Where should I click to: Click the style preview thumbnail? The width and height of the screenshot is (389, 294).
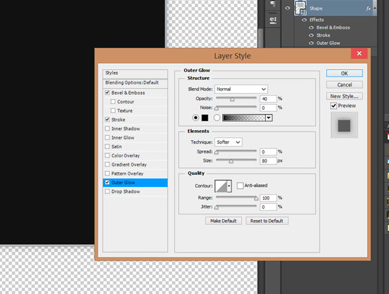coord(344,125)
